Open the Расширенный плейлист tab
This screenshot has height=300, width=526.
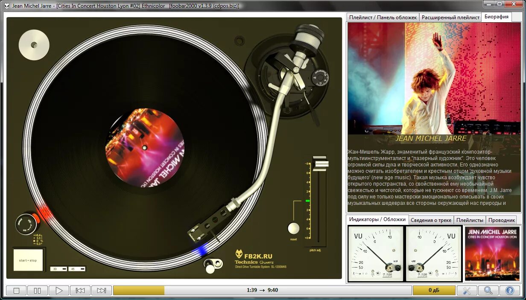450,17
